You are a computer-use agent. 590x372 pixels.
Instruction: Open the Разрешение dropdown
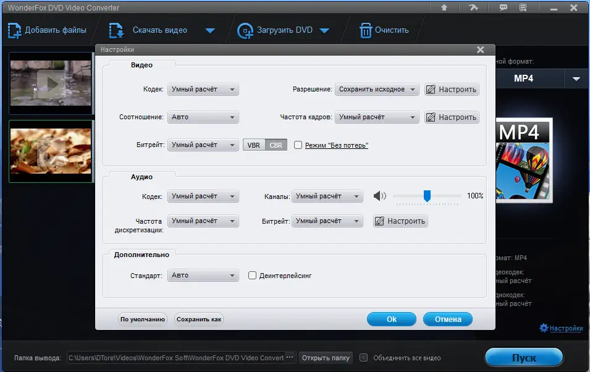(377, 89)
